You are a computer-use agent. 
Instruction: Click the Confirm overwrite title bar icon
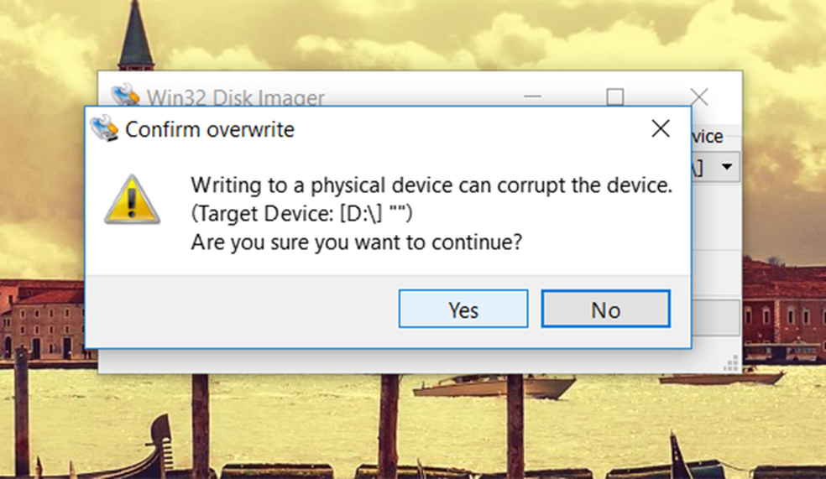coord(104,129)
